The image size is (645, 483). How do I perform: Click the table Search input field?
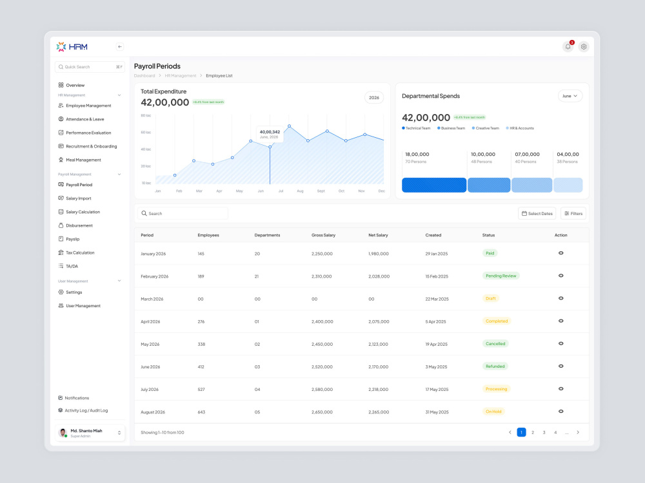(x=183, y=214)
